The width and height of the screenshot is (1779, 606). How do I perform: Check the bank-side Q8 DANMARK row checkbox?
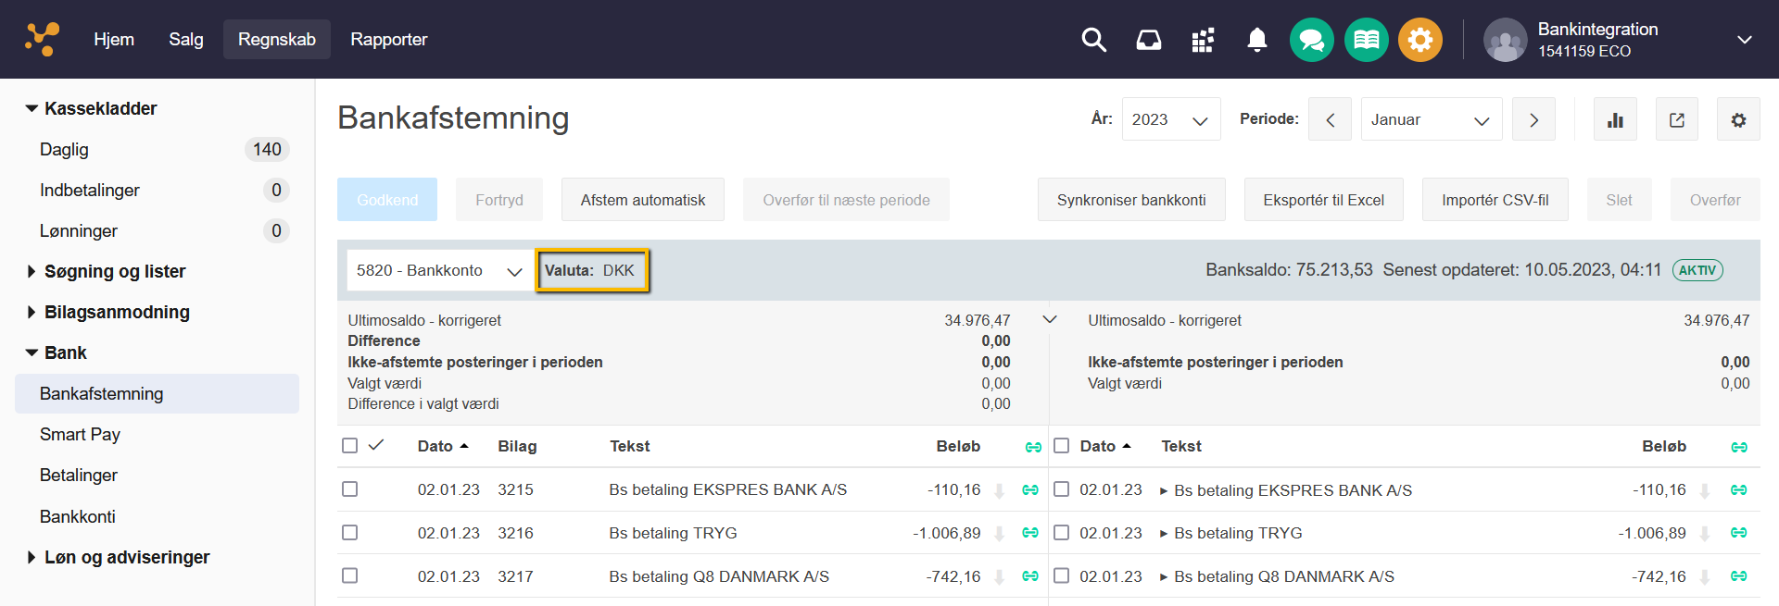[x=1062, y=576]
